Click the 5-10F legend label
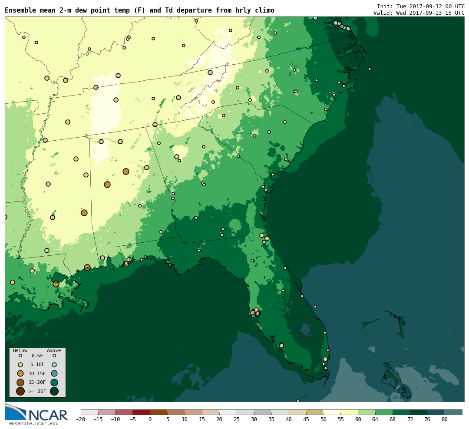Image resolution: width=469 pixels, height=429 pixels. [37, 365]
